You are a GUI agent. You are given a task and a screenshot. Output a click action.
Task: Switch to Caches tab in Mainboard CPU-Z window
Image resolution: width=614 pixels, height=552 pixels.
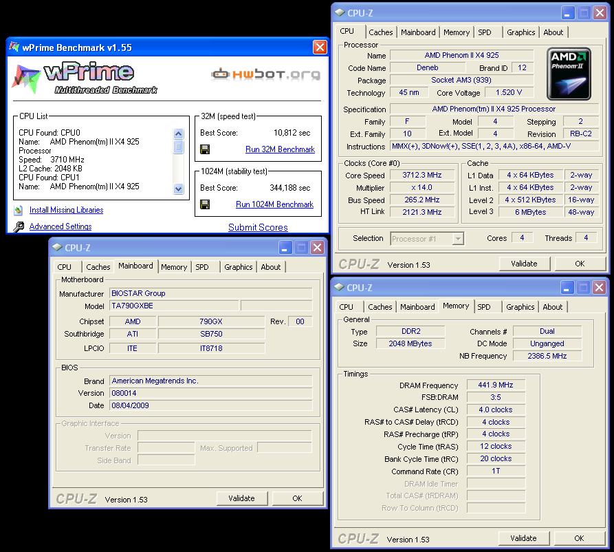click(x=98, y=267)
